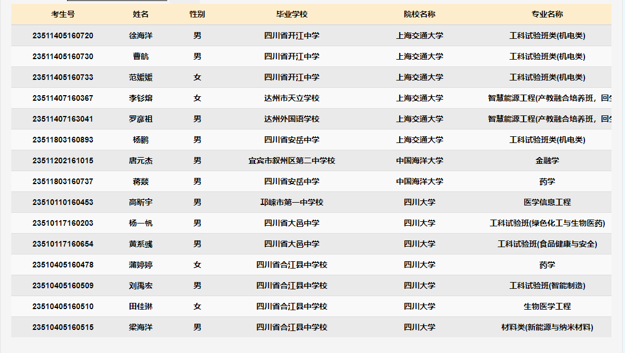625x353 pixels.
Task: Click 上海交通大学 in 徐海洋's row
Action: point(419,35)
